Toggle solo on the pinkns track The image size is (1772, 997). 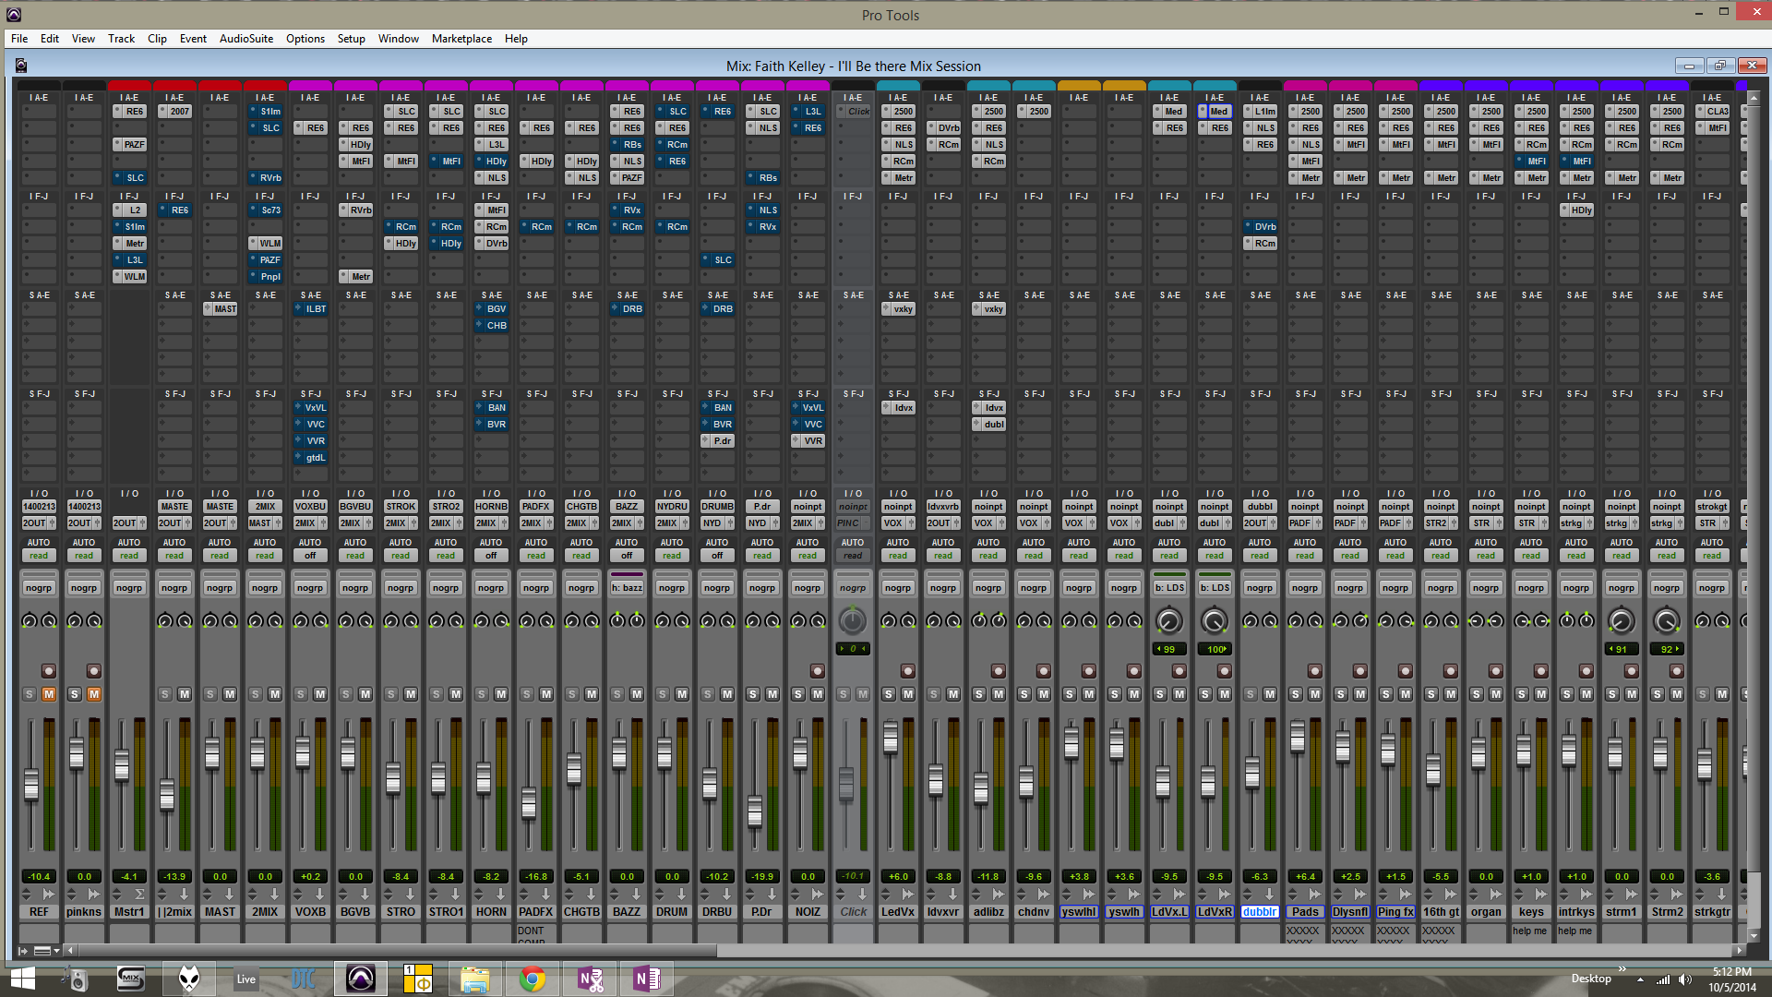click(x=75, y=694)
